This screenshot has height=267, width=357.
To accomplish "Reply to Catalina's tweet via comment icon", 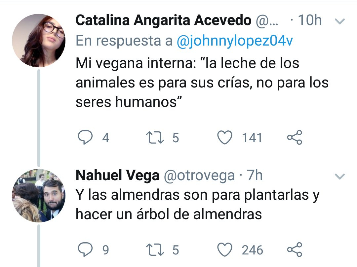I will click(85, 138).
